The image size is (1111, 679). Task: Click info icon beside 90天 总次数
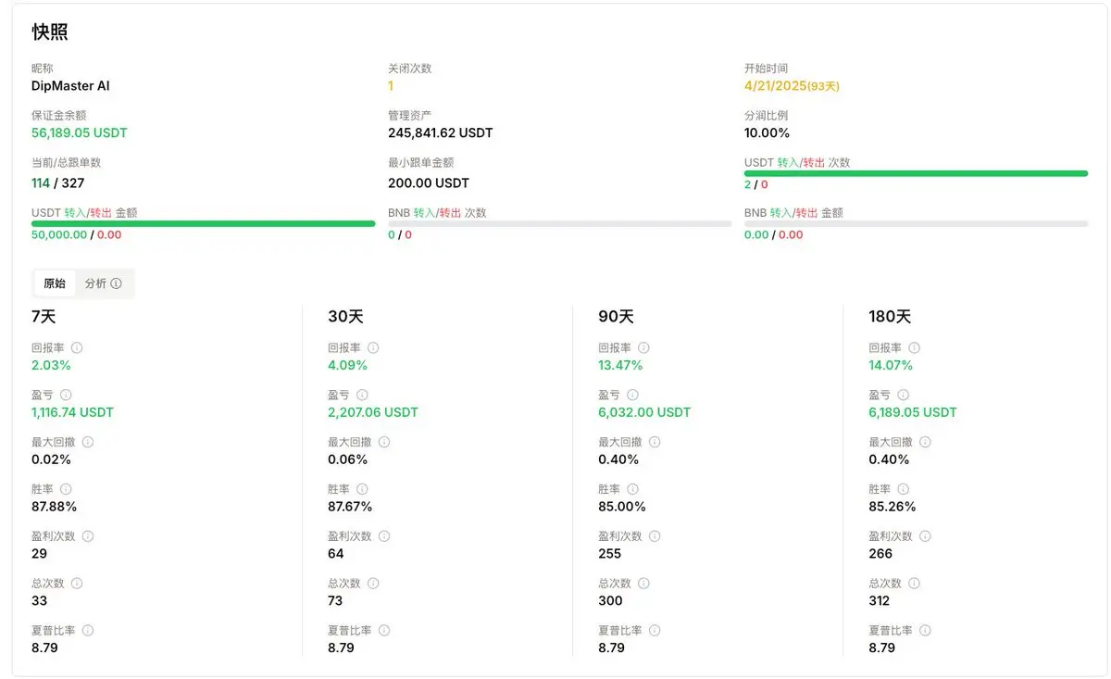click(x=643, y=584)
